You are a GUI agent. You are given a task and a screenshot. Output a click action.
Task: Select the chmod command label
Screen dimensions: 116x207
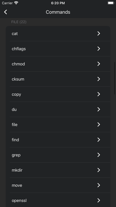tap(18, 64)
